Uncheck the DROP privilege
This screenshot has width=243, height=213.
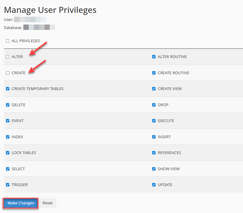tap(154, 105)
